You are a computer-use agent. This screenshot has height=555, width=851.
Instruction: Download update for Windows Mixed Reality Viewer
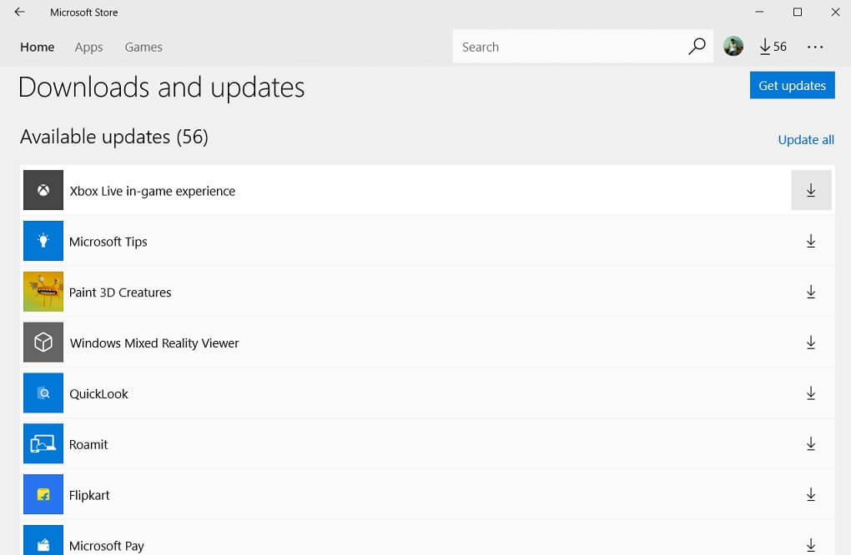click(812, 342)
